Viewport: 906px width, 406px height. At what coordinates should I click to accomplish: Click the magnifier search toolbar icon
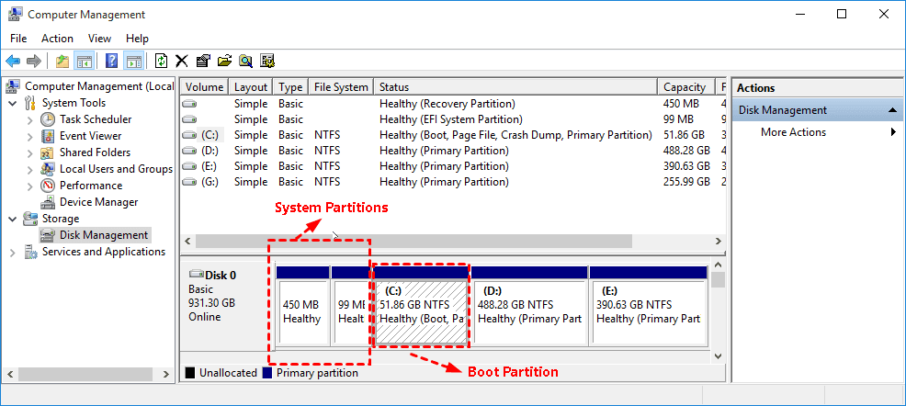point(245,62)
